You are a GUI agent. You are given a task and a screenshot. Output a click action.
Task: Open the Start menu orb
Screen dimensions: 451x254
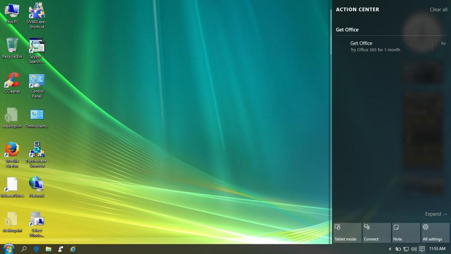(x=8, y=249)
